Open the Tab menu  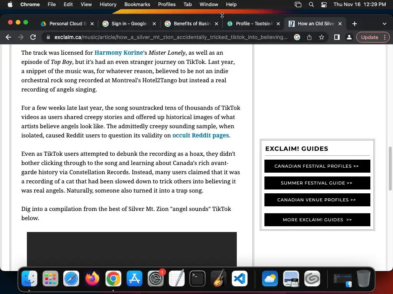click(x=187, y=5)
